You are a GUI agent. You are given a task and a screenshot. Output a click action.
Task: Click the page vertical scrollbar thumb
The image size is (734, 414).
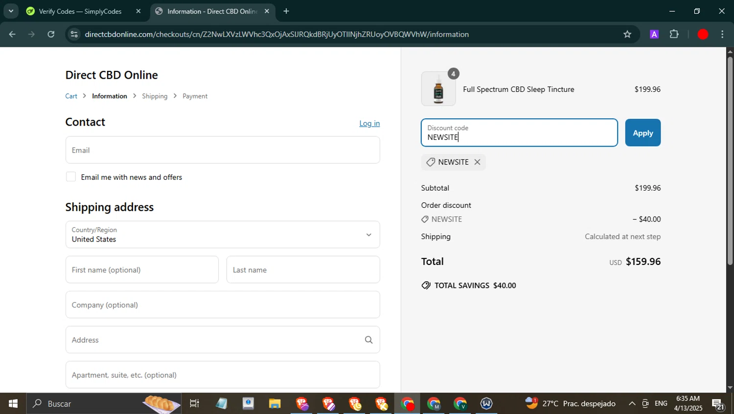[x=730, y=161]
